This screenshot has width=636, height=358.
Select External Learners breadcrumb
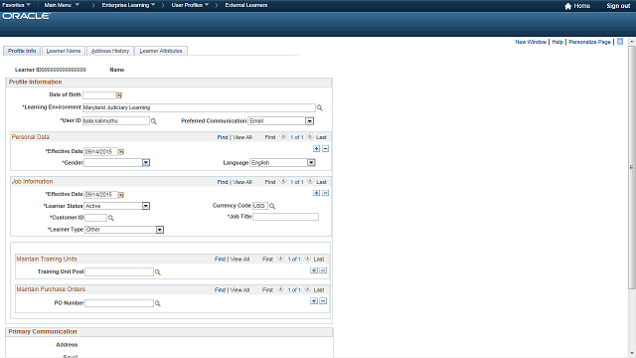(x=246, y=5)
